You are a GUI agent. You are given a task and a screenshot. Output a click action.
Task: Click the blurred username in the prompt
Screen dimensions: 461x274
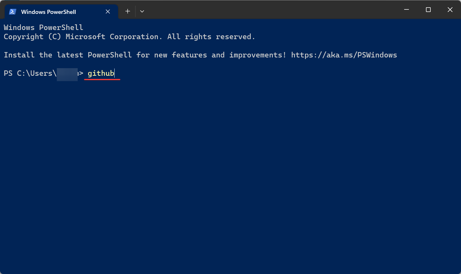[x=67, y=74]
